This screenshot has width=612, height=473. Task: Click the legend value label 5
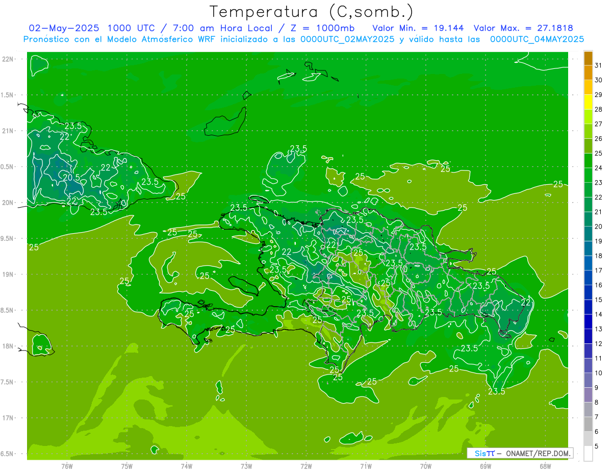pyautogui.click(x=597, y=446)
